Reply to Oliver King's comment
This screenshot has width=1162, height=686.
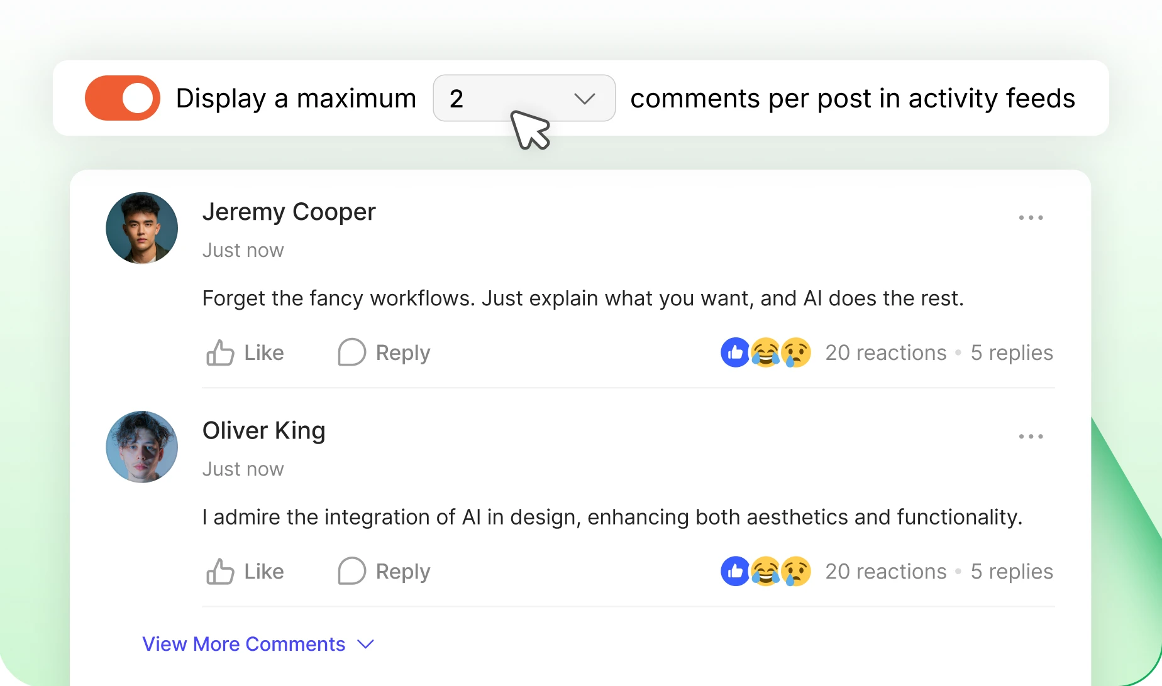point(384,571)
